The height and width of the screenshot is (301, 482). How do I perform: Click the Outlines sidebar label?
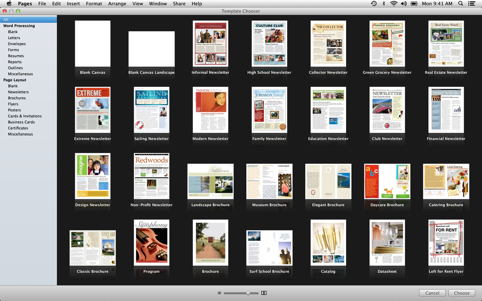pyautogui.click(x=15, y=68)
